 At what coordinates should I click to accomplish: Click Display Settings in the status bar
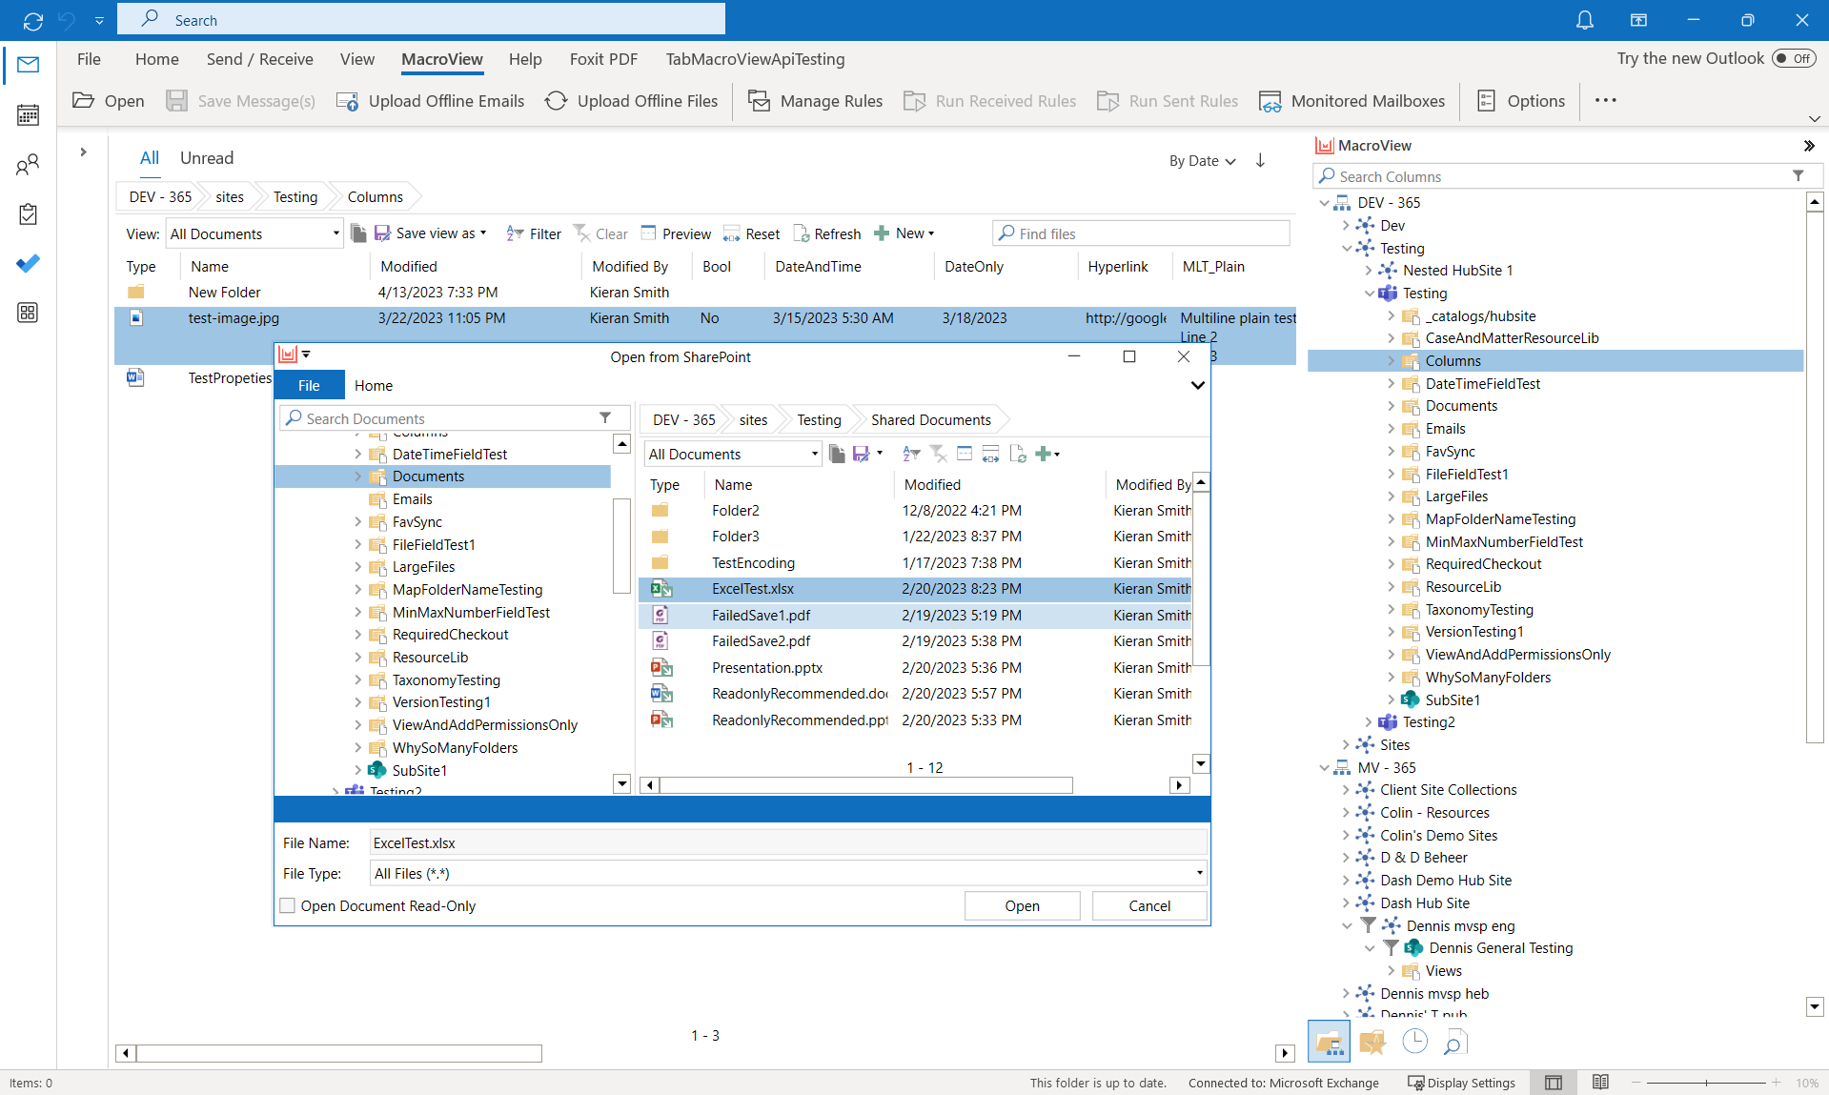(x=1462, y=1083)
